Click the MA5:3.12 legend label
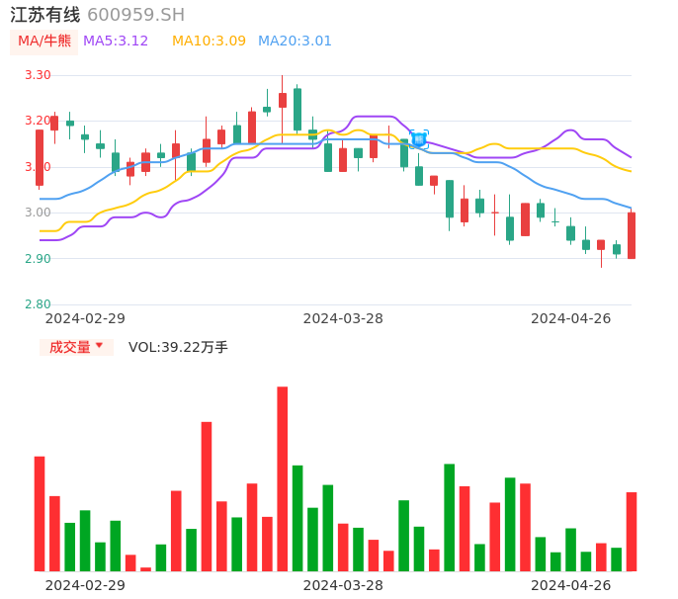Screen dimensions: 678x599 click(116, 42)
